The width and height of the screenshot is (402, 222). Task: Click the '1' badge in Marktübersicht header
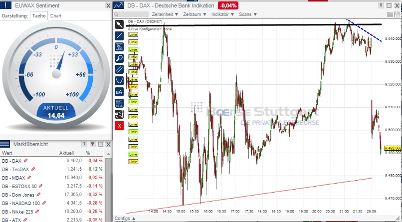(84, 144)
